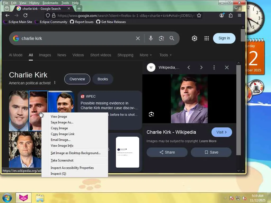Switch to the News search tab

[x=62, y=55]
